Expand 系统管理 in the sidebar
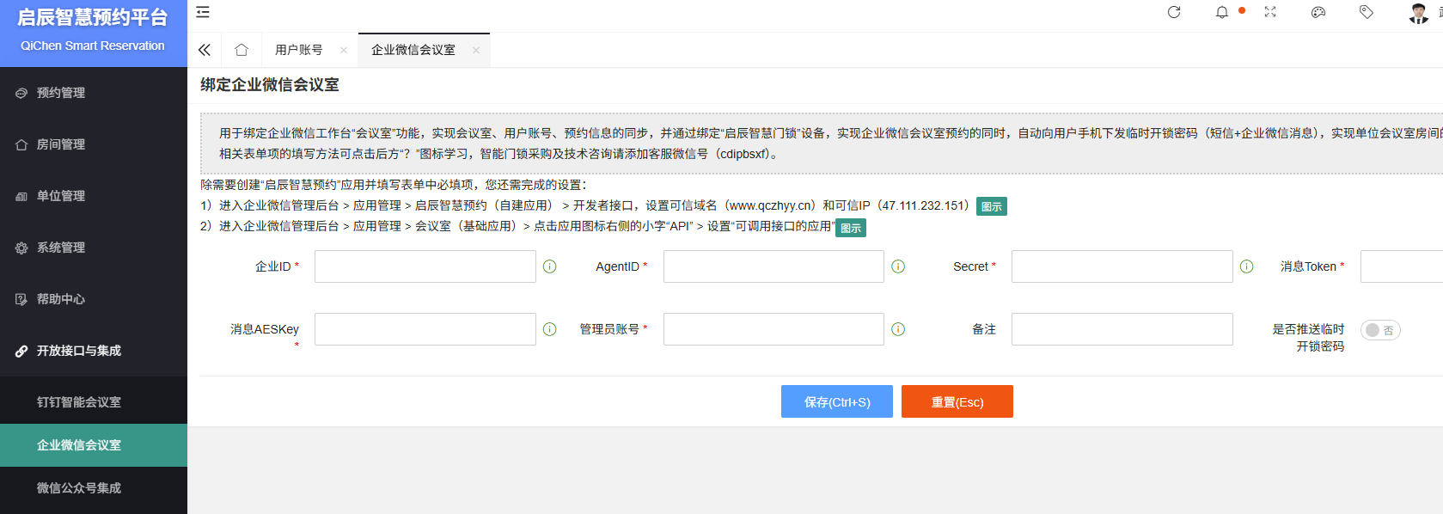This screenshot has width=1443, height=514. pyautogui.click(x=94, y=248)
